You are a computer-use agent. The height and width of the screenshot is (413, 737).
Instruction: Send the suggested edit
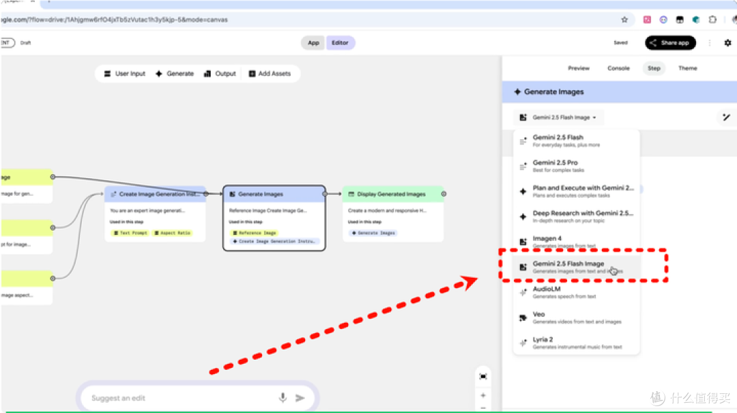pyautogui.click(x=300, y=398)
